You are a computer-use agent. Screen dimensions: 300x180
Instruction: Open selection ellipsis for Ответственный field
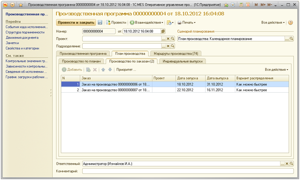pos(282,164)
